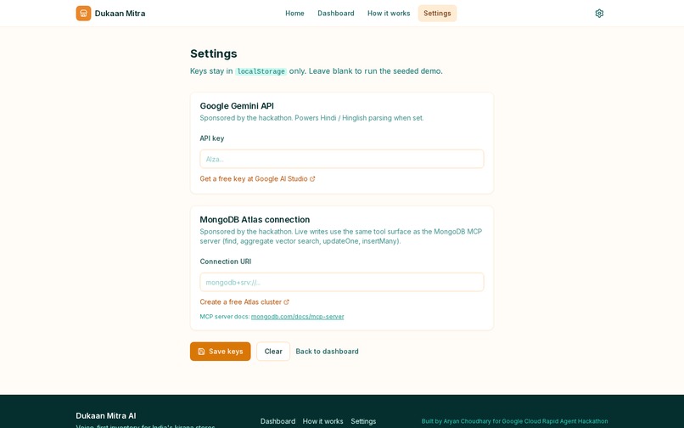684x428 pixels.
Task: Focus the Gemini API key input field
Action: pos(341,159)
